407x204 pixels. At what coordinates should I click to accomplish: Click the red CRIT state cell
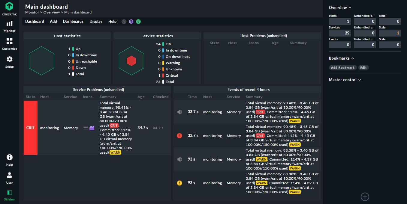(31, 128)
